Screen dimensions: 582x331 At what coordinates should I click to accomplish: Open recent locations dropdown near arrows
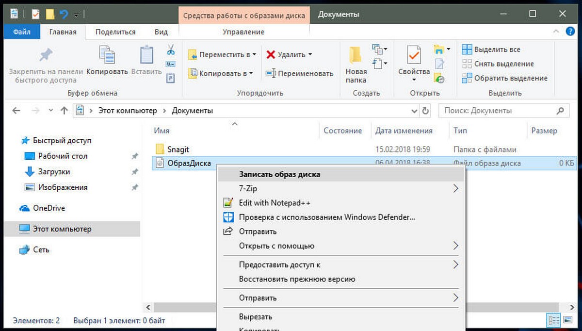coord(50,111)
